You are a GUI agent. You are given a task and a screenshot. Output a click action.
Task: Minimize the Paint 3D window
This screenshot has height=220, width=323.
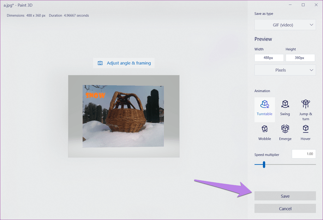tap(290, 5)
